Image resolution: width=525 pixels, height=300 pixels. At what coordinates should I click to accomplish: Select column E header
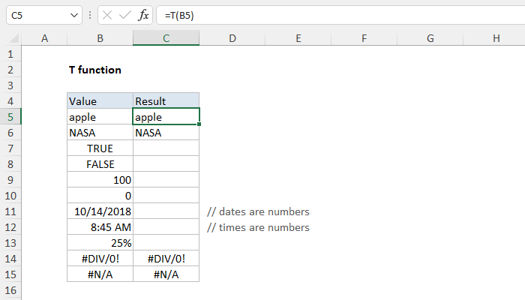[298, 38]
